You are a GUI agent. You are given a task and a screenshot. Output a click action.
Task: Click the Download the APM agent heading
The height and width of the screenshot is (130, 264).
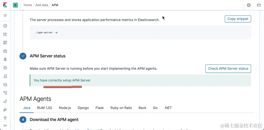[x=54, y=120]
